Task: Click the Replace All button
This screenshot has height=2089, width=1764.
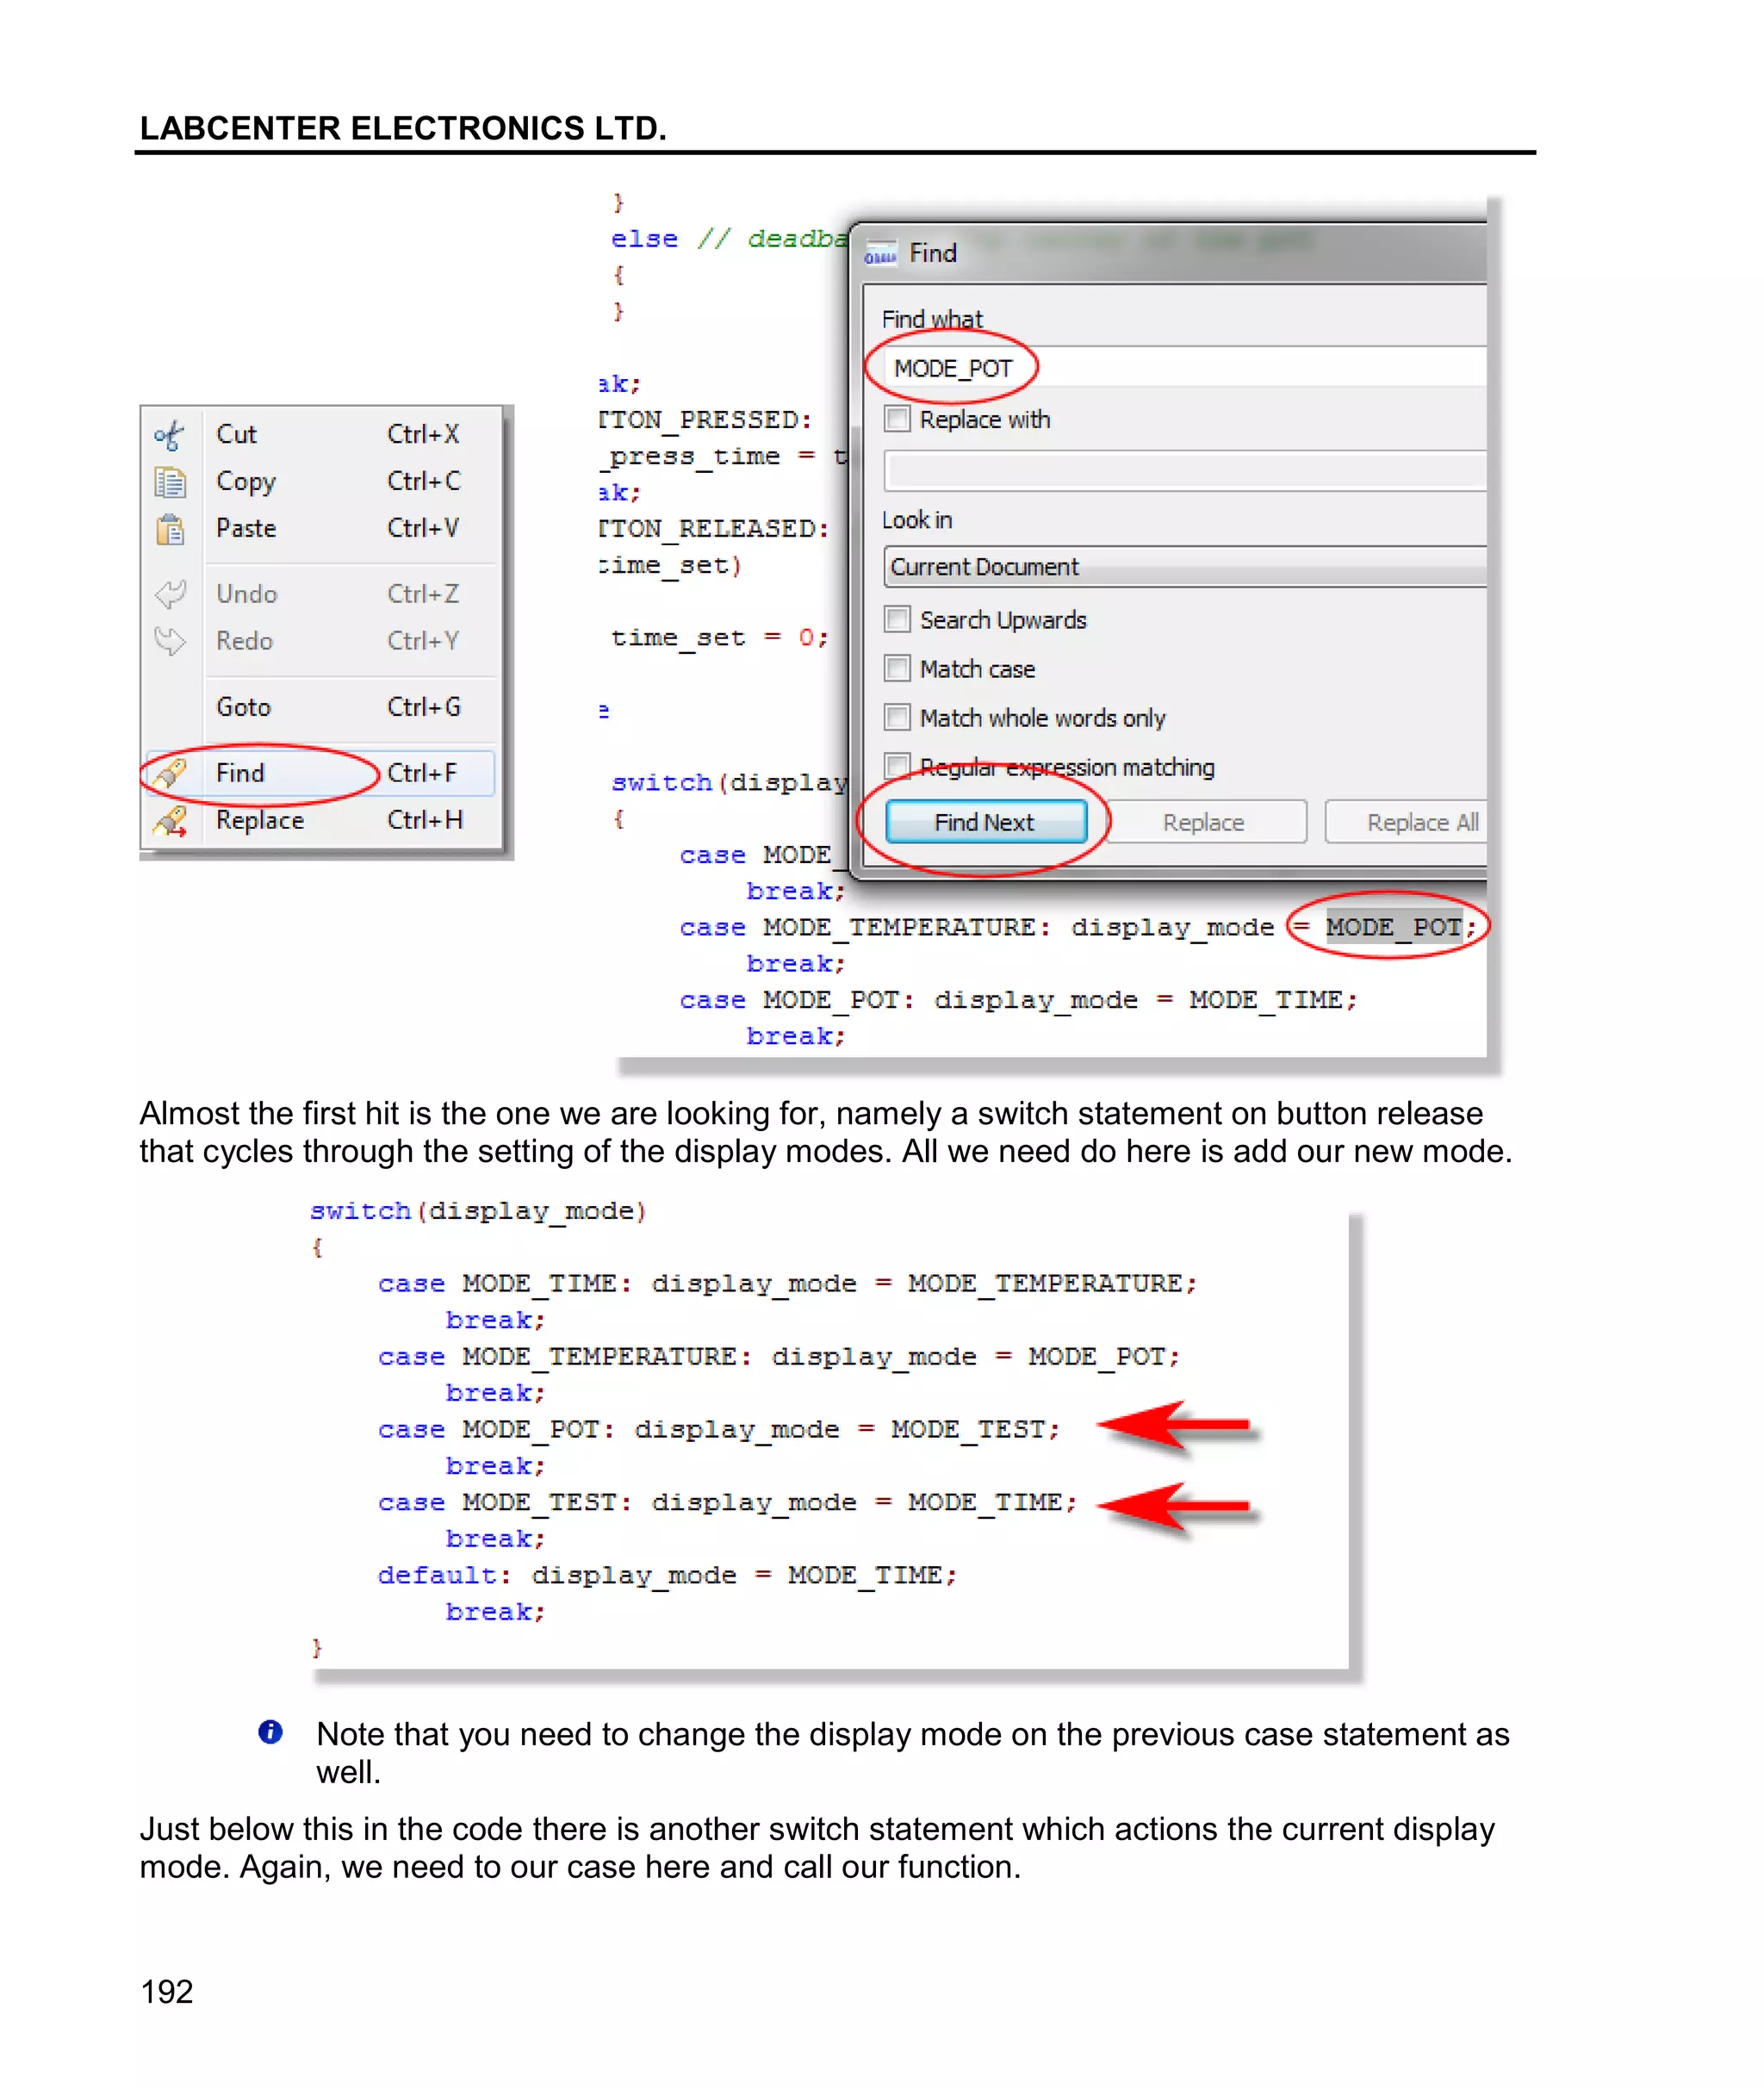Action: [x=1407, y=822]
